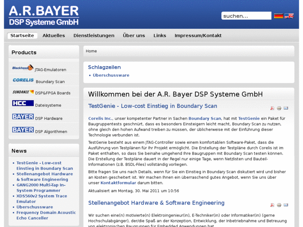Open News item Stellenangebot Hardware & Software
The width and height of the screenshot is (303, 227).
coord(45,177)
